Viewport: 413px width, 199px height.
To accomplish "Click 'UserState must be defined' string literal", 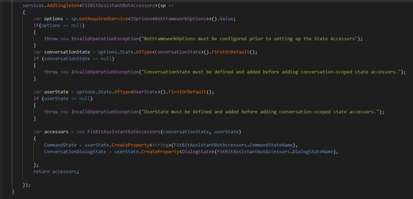I will click(x=260, y=112).
